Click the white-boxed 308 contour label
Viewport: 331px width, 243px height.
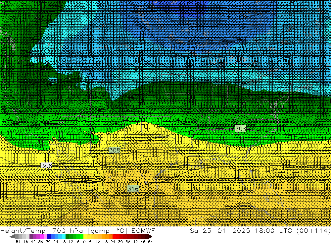coord(47,166)
